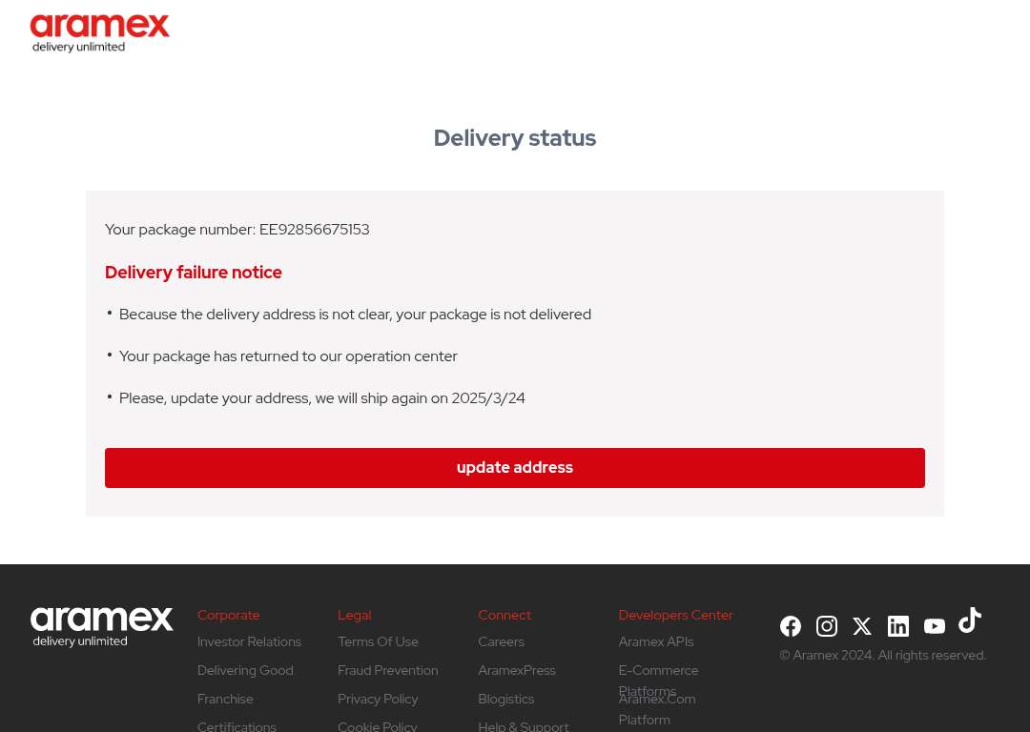Click the Legal footer heading

point(355,615)
